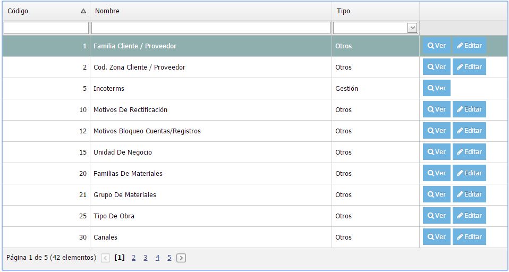
Task: Open Editar for Tipo De Obra
Action: pos(469,216)
